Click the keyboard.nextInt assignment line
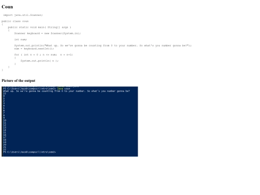Viewport: 260px width, 195px height. (x=34, y=49)
